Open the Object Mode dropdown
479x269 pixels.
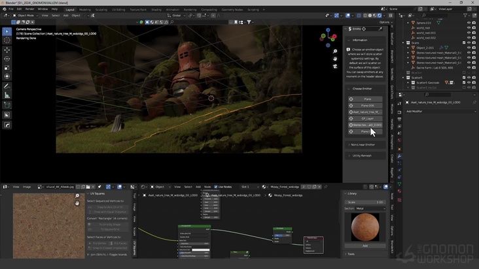(x=26, y=16)
